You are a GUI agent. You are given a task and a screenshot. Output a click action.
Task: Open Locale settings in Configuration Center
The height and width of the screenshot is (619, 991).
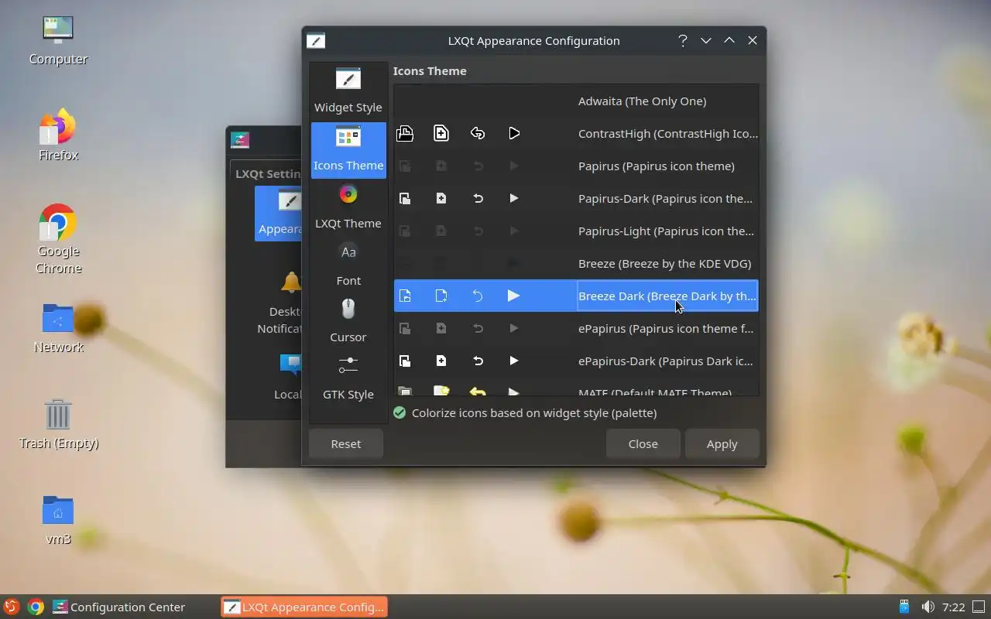286,377
